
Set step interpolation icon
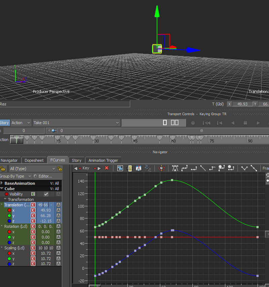tap(212, 168)
